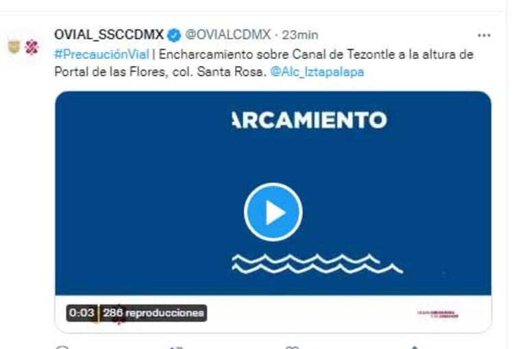Viewport: 514px width, 349px height.
Task: Click the blue verified badge
Action: point(174,35)
